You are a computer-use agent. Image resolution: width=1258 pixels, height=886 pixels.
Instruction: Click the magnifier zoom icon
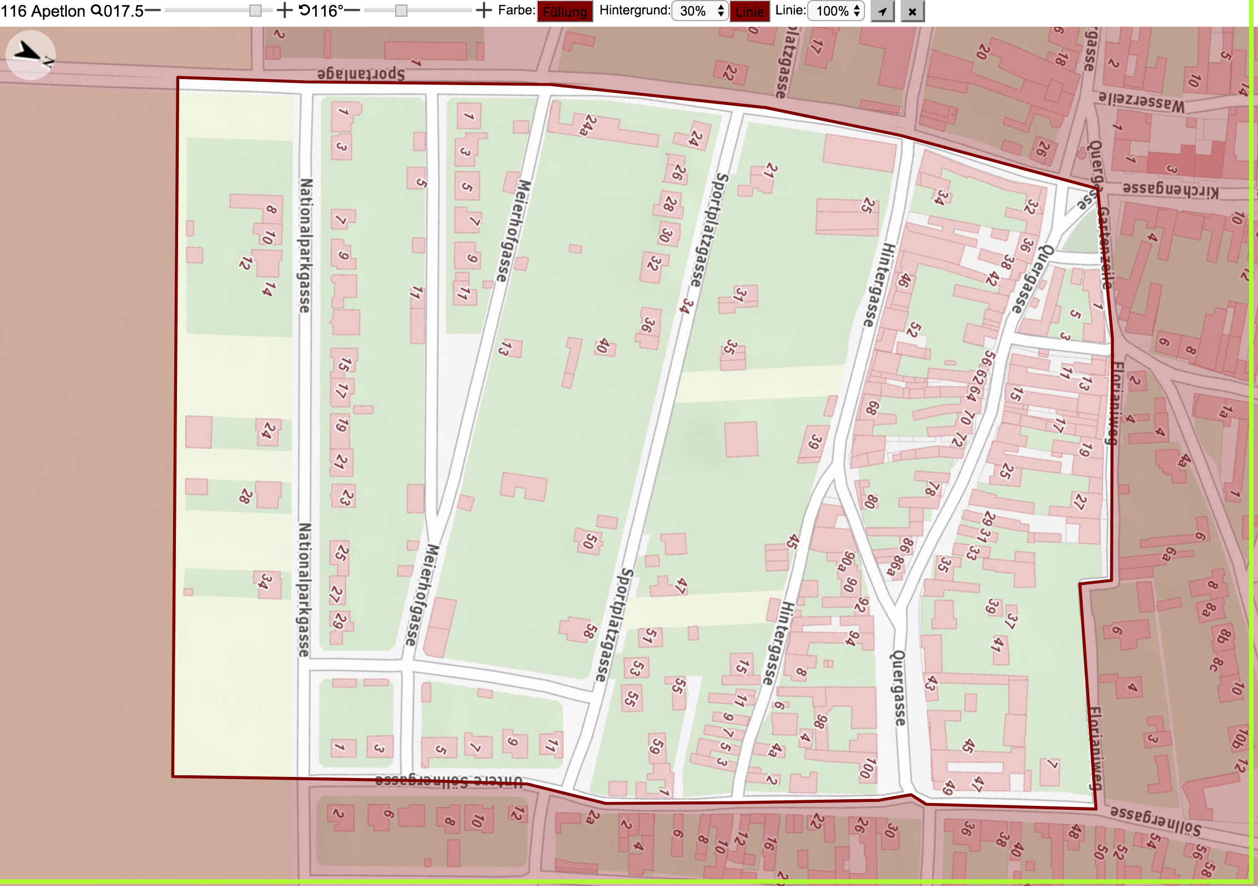coord(96,11)
